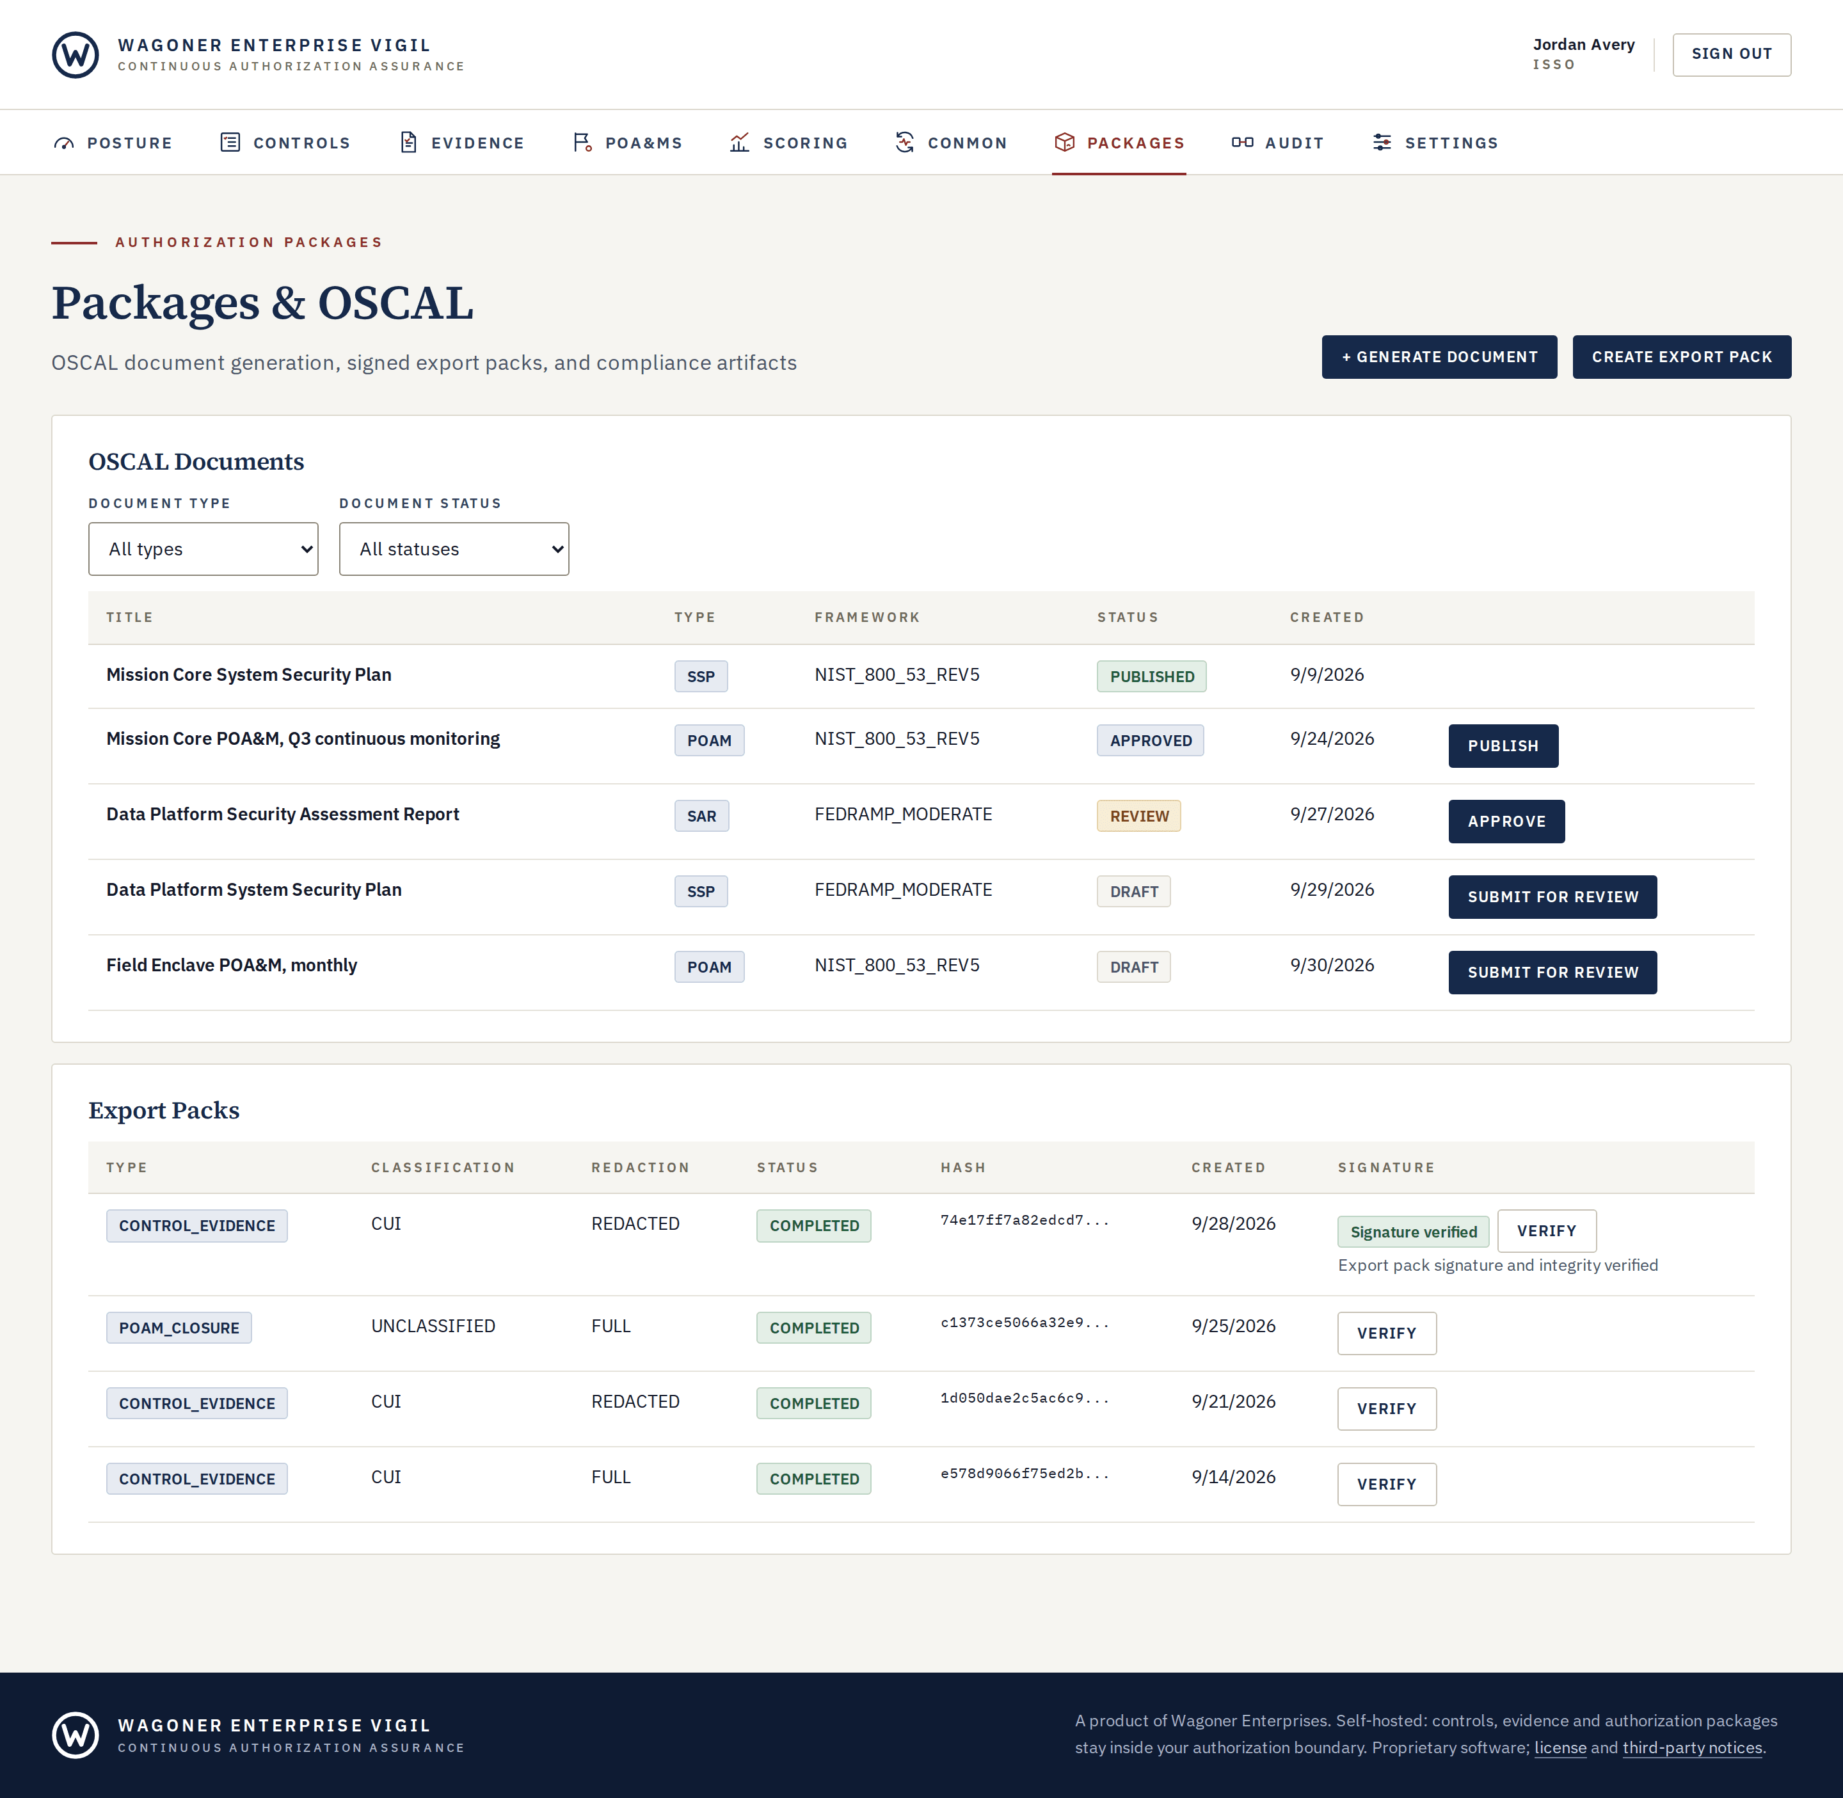Click the APPROVED status badge
The width and height of the screenshot is (1843, 1798).
[1151, 740]
